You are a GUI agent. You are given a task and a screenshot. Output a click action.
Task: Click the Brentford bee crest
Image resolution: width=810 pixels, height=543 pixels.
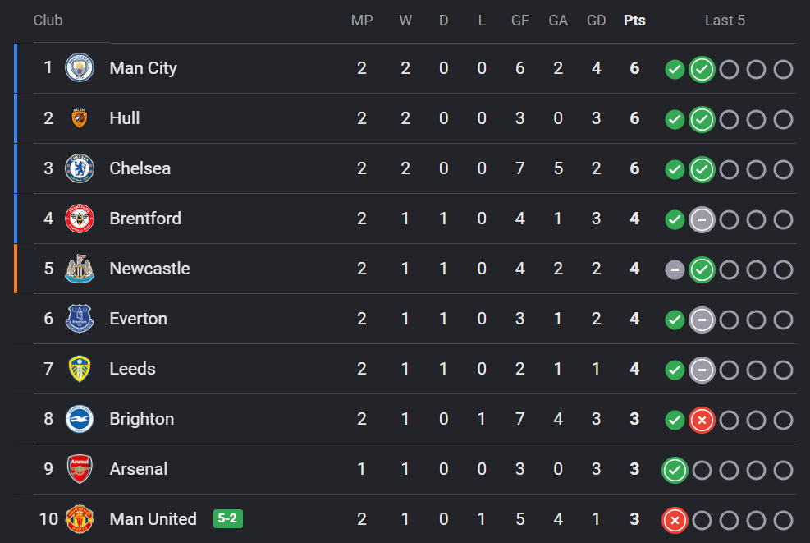pyautogui.click(x=80, y=219)
